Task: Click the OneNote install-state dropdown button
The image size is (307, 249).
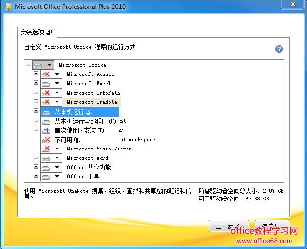Action: (x=51, y=102)
